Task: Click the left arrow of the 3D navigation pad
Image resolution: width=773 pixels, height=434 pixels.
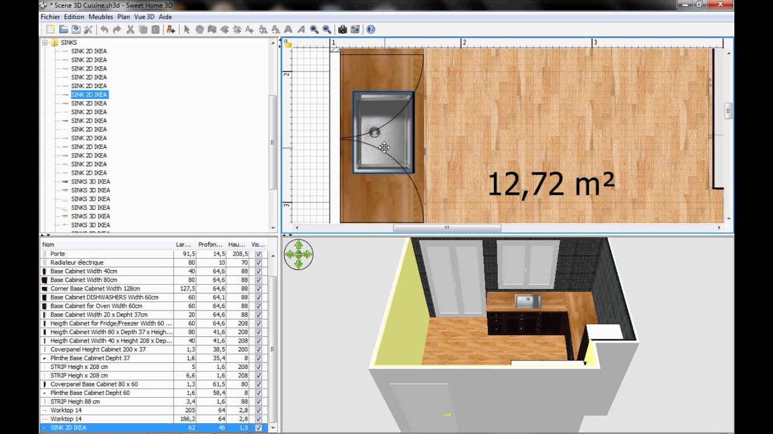Action: [290, 254]
